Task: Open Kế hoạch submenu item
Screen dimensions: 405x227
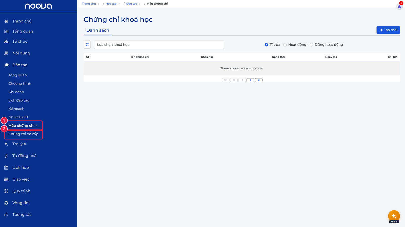Action: pos(16,109)
